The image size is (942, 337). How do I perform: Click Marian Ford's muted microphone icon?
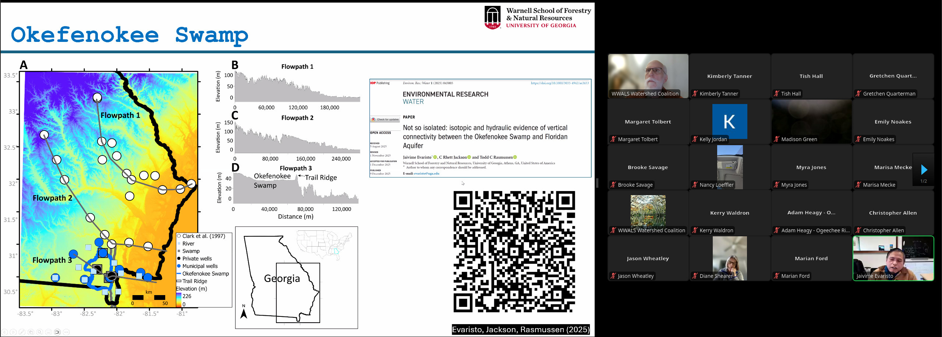[776, 276]
